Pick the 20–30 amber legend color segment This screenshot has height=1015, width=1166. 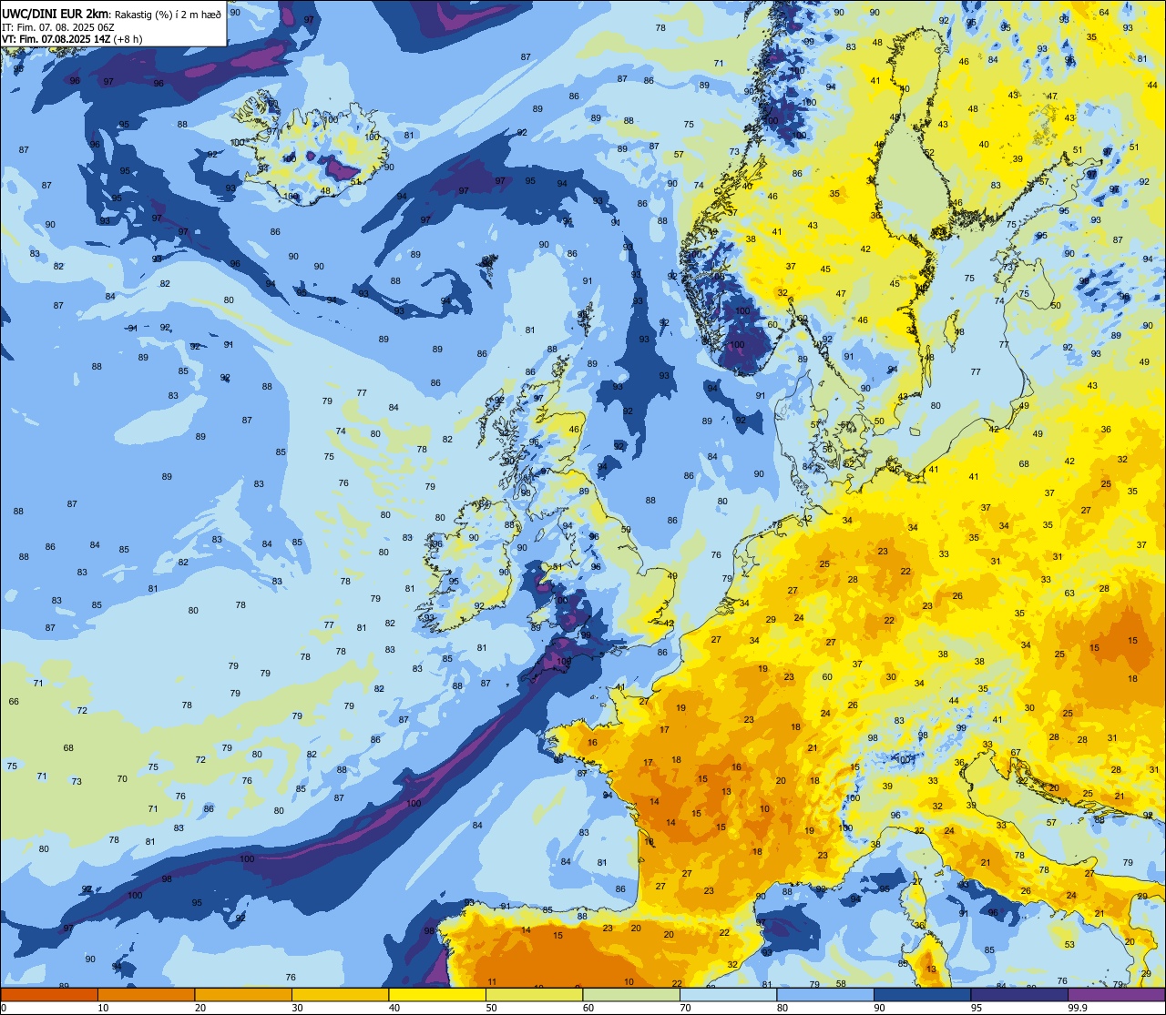243,994
